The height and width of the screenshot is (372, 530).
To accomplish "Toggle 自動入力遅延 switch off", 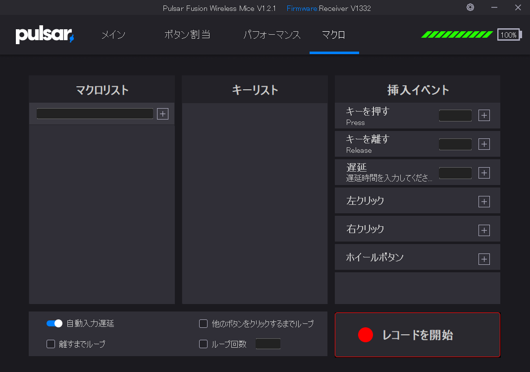I will [x=54, y=323].
